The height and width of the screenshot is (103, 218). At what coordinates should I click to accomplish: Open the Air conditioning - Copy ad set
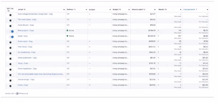(x=27, y=52)
